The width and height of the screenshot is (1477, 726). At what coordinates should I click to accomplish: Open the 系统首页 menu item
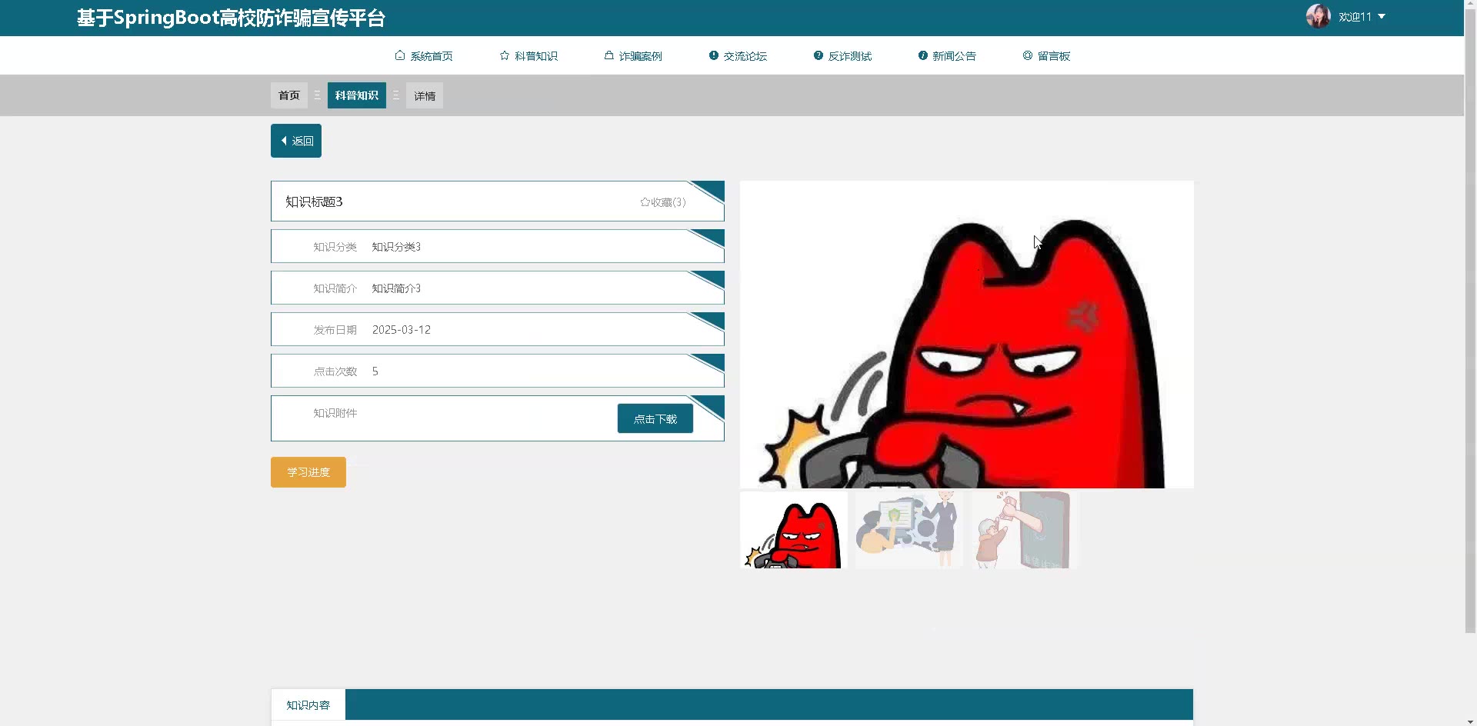pyautogui.click(x=424, y=55)
